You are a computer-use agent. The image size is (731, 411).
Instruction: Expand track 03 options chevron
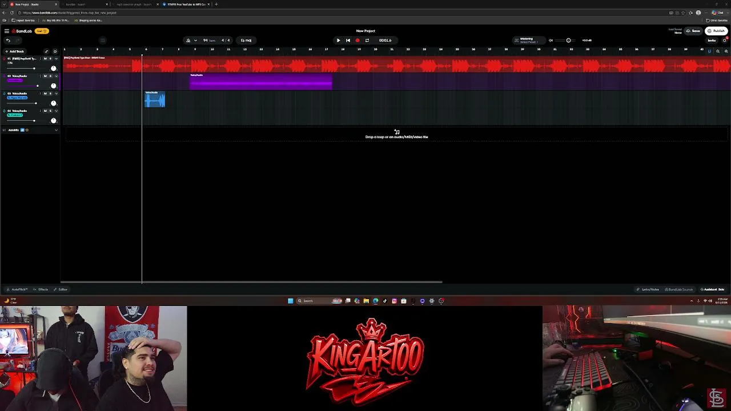pyautogui.click(x=56, y=93)
